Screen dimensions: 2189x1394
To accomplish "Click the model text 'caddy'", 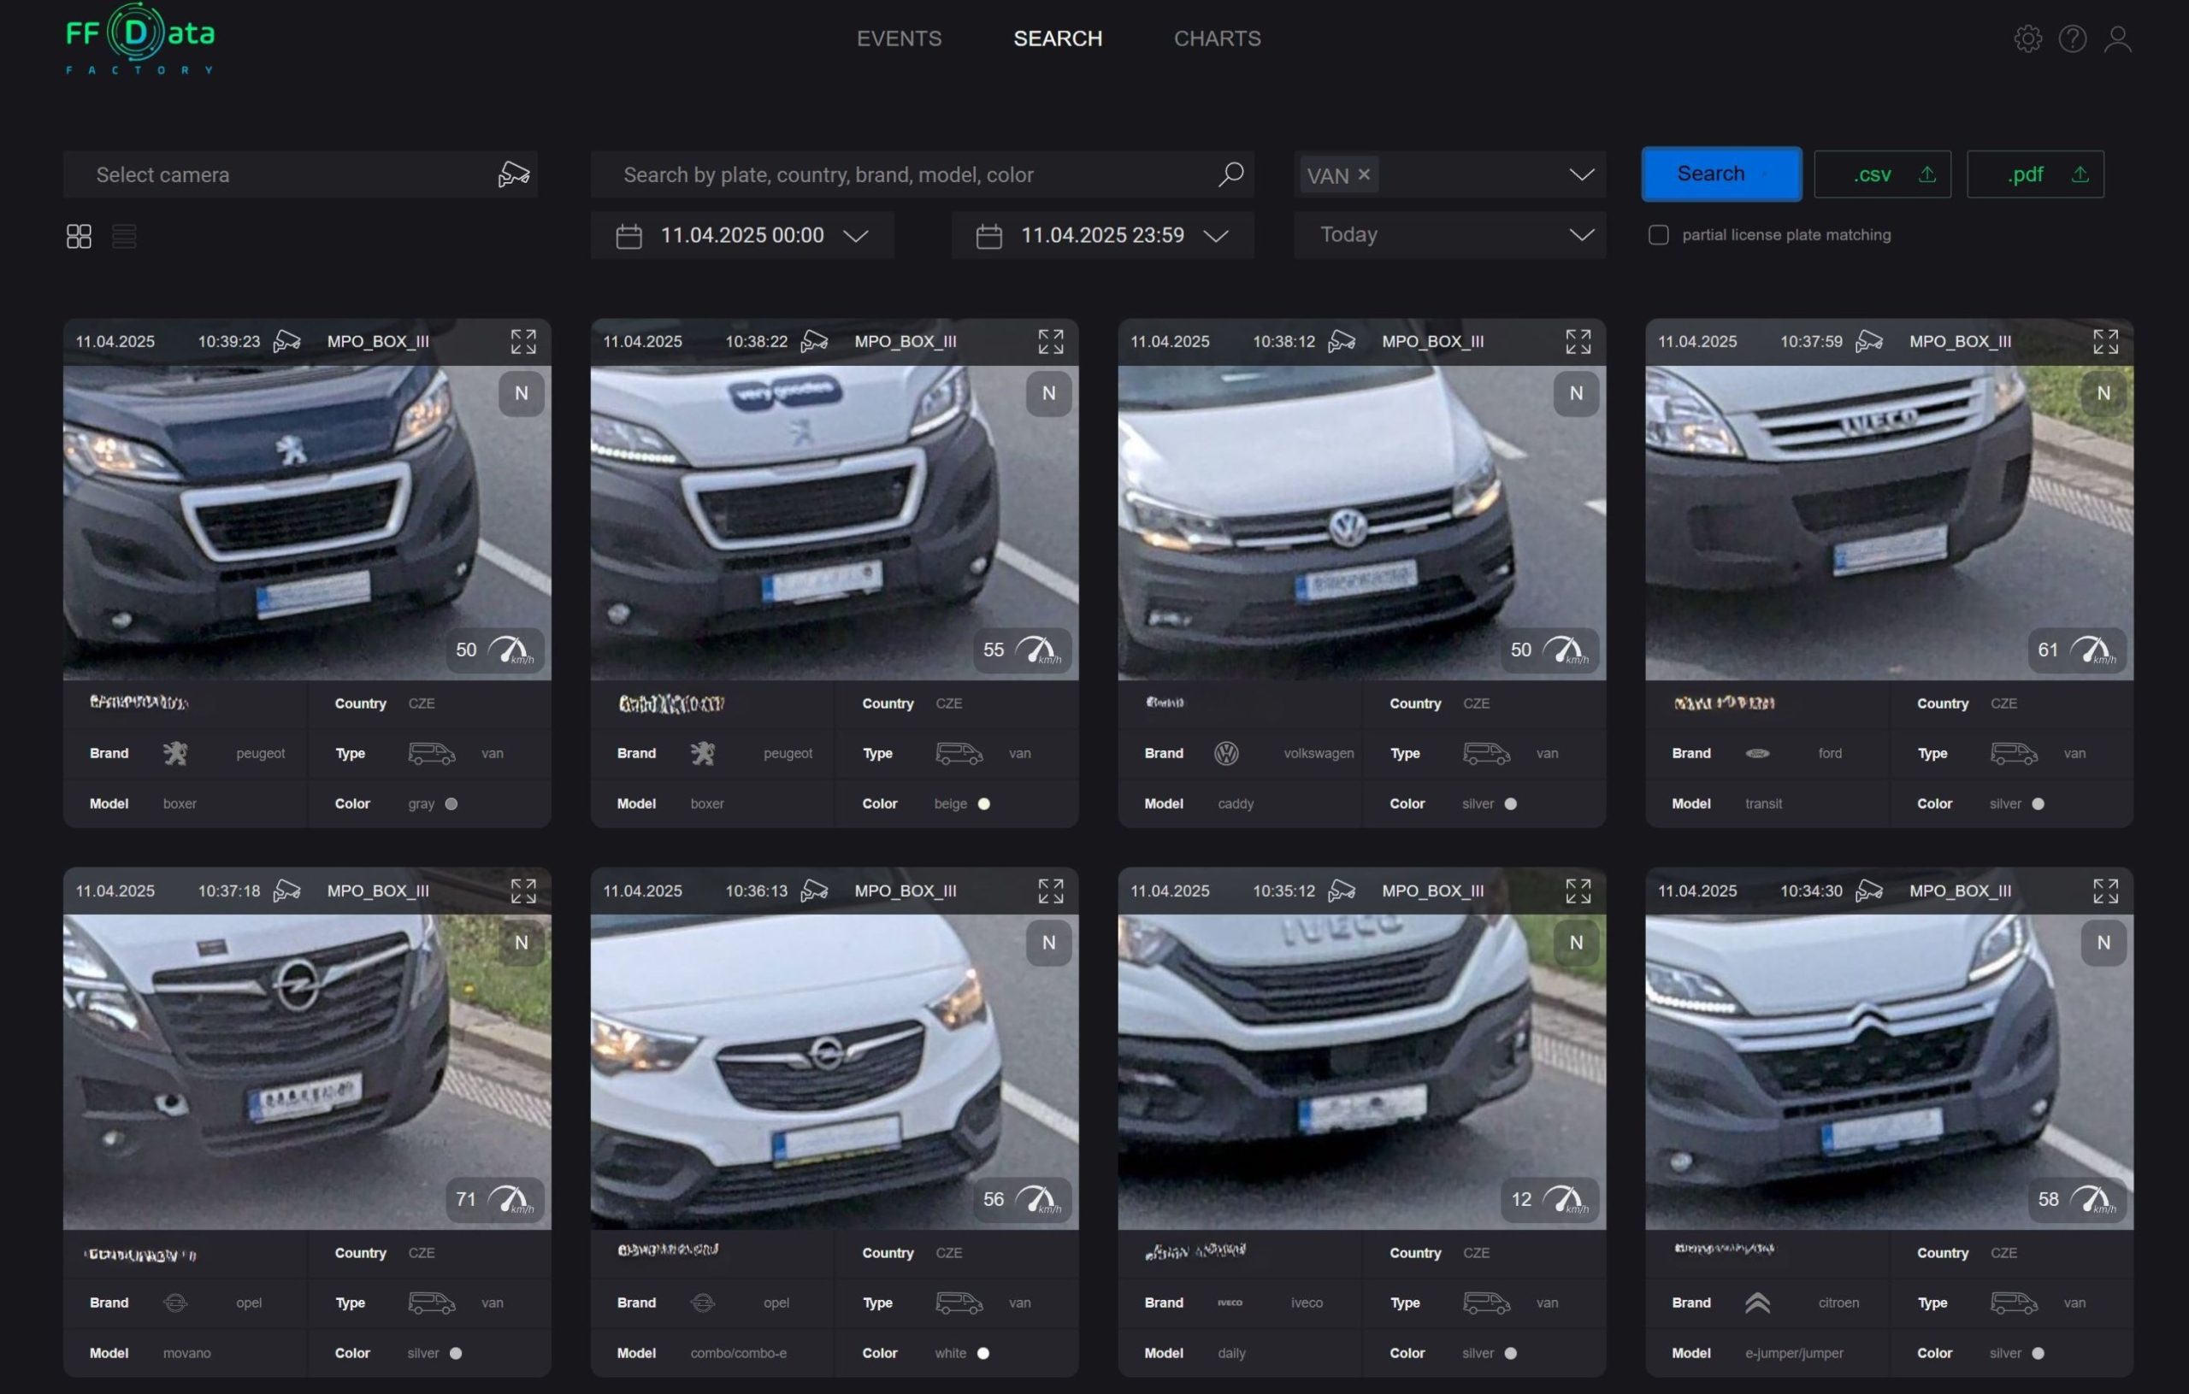I will point(1236,804).
